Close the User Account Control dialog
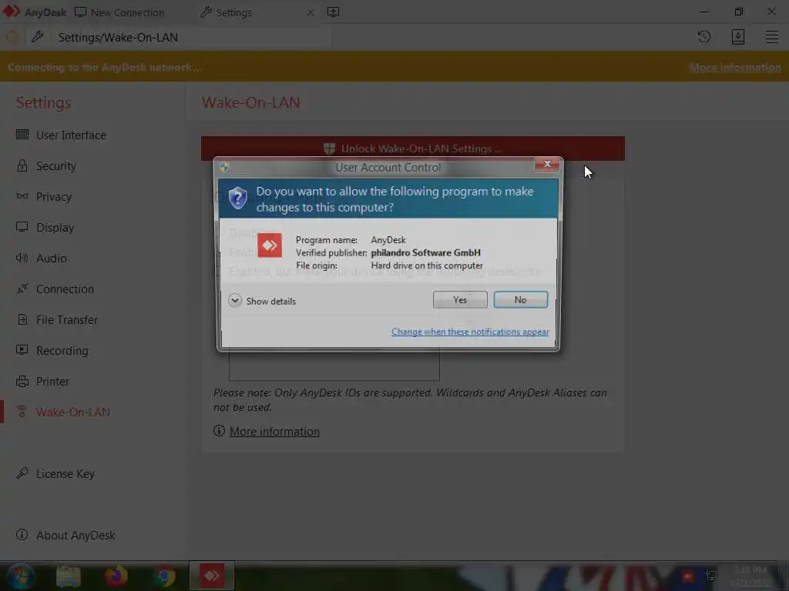 (547, 164)
